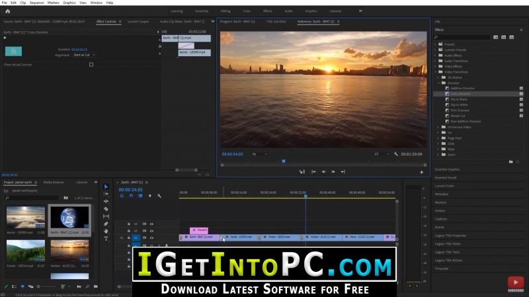Select the Hand tool

click(106, 232)
